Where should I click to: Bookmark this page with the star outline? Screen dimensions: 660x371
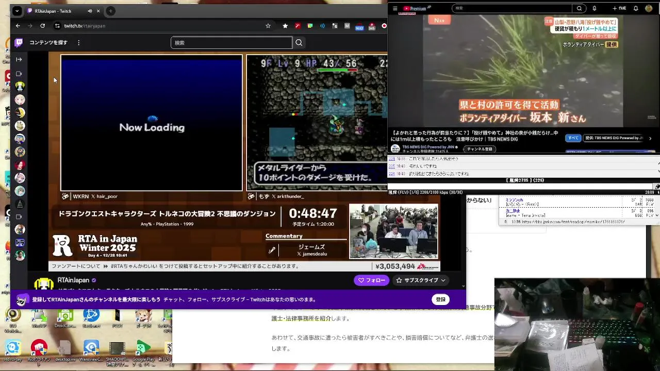coord(268,26)
